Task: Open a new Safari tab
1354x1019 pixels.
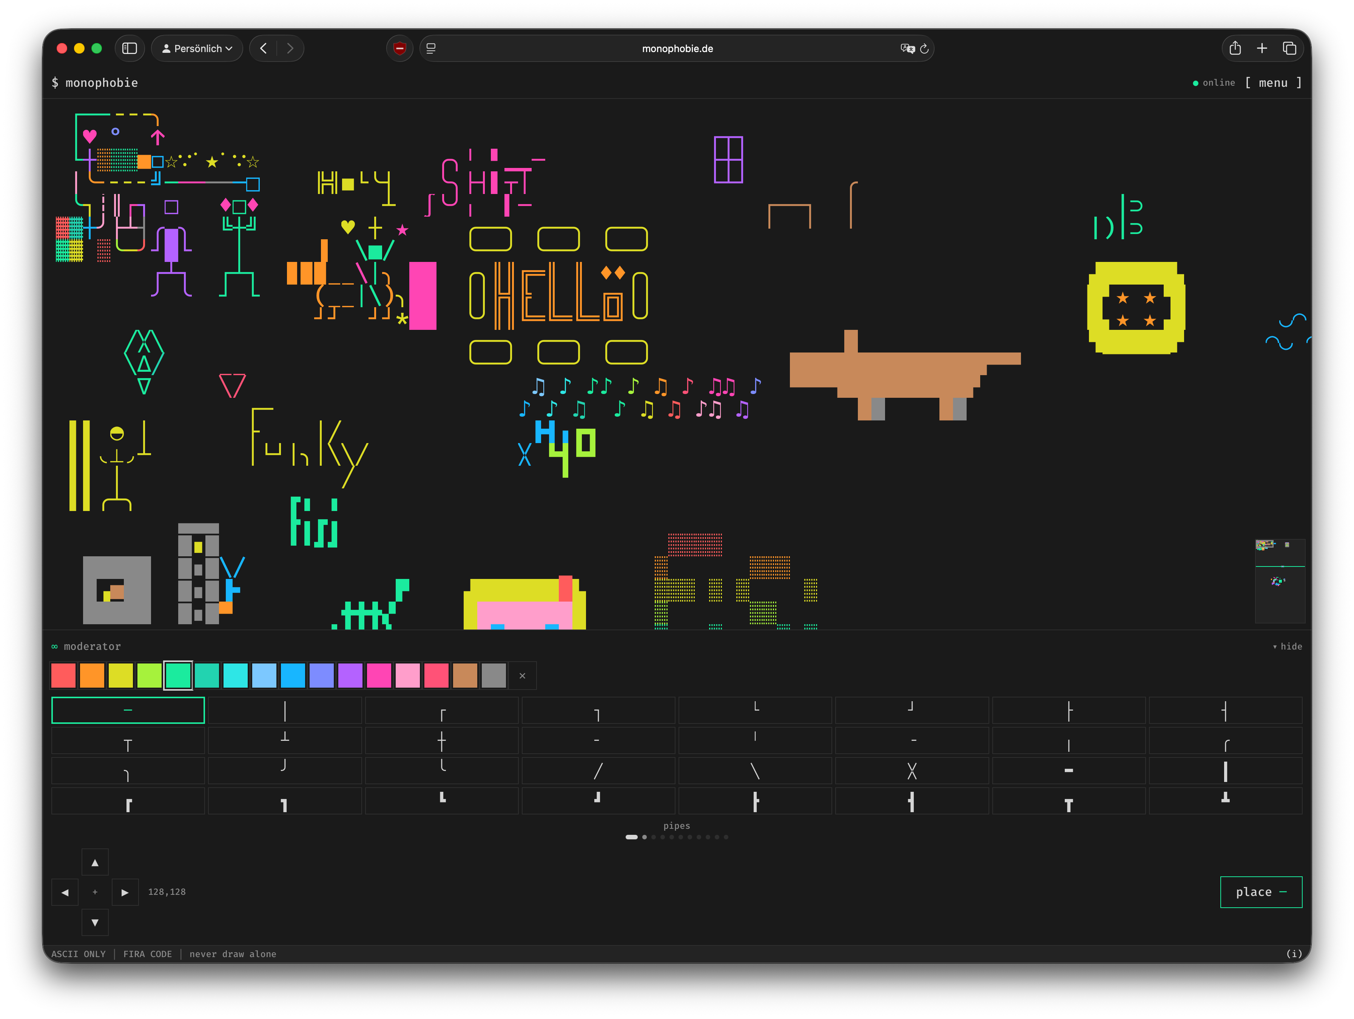Action: tap(1262, 48)
